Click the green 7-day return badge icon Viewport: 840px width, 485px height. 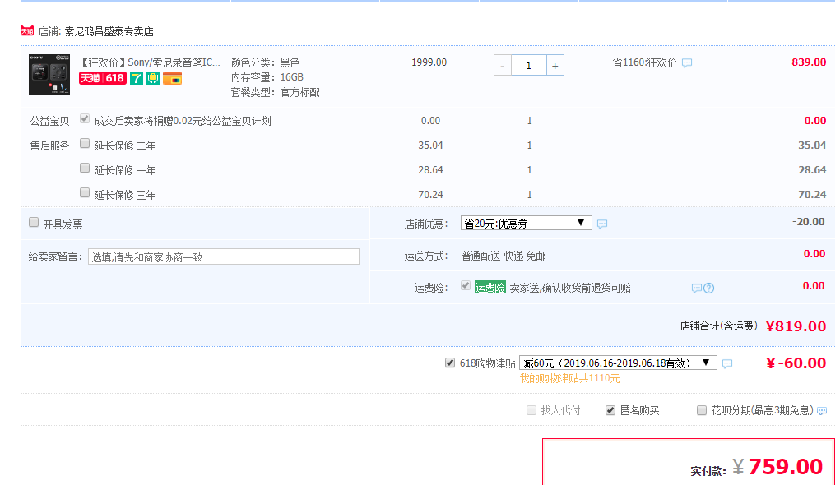[137, 78]
